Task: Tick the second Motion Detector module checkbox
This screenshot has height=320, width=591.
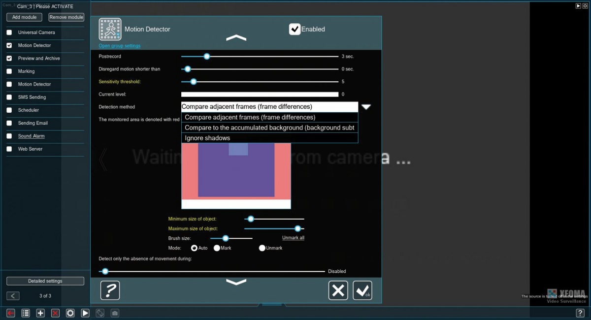Action: [9, 84]
